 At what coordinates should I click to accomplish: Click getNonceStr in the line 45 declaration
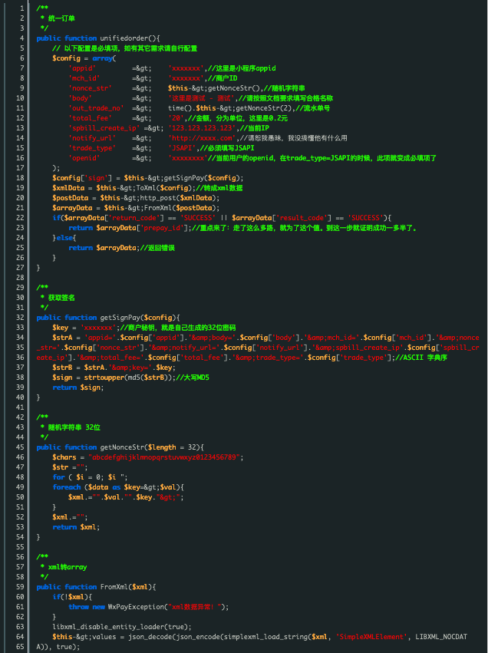(123, 447)
